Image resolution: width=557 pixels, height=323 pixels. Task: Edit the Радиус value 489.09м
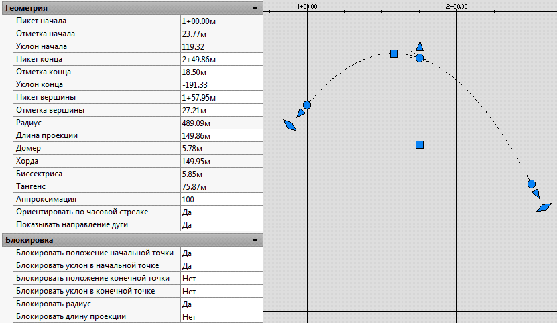coord(221,123)
